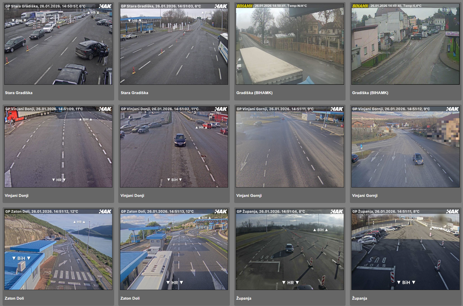Open Stara Gradiška camera showing open-door SUV
The height and width of the screenshot is (306, 463).
pyautogui.click(x=58, y=45)
